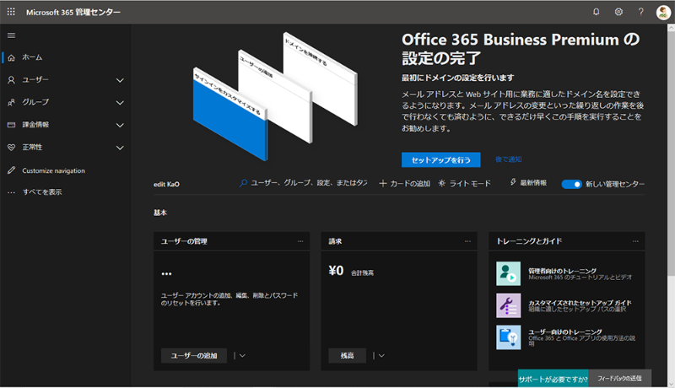Open more options on ユーザーの管理 card

(x=300, y=241)
